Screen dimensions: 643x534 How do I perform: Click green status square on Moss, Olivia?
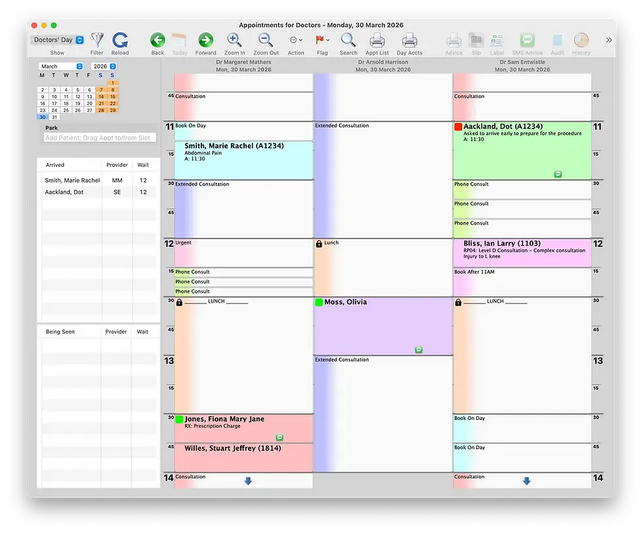(319, 302)
